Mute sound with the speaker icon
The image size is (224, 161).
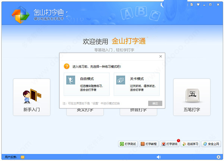[159, 157]
